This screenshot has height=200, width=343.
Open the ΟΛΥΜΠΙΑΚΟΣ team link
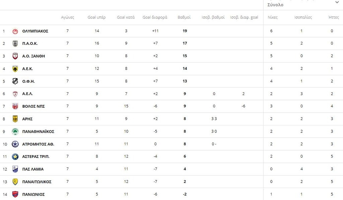pyautogui.click(x=35, y=31)
